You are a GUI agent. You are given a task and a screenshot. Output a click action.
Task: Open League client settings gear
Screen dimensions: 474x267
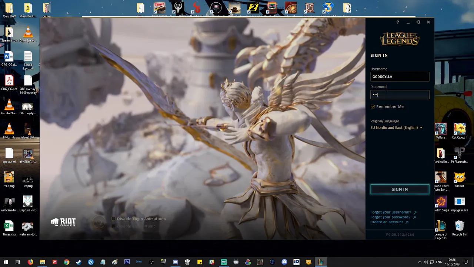coord(418,22)
